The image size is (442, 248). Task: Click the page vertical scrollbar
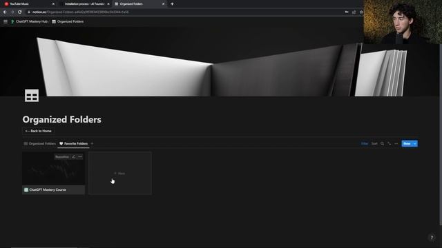[x=441, y=135]
